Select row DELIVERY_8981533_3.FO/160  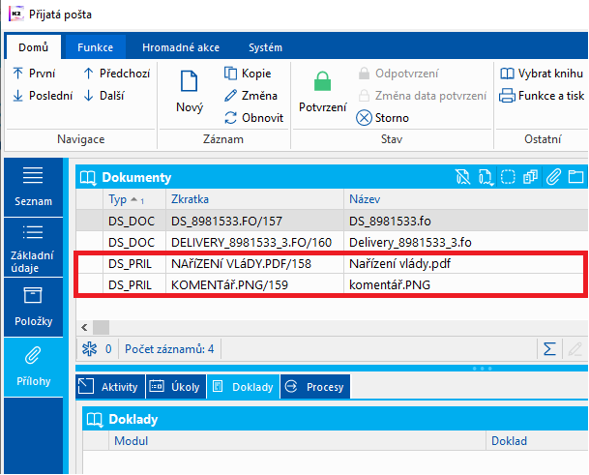coord(332,243)
